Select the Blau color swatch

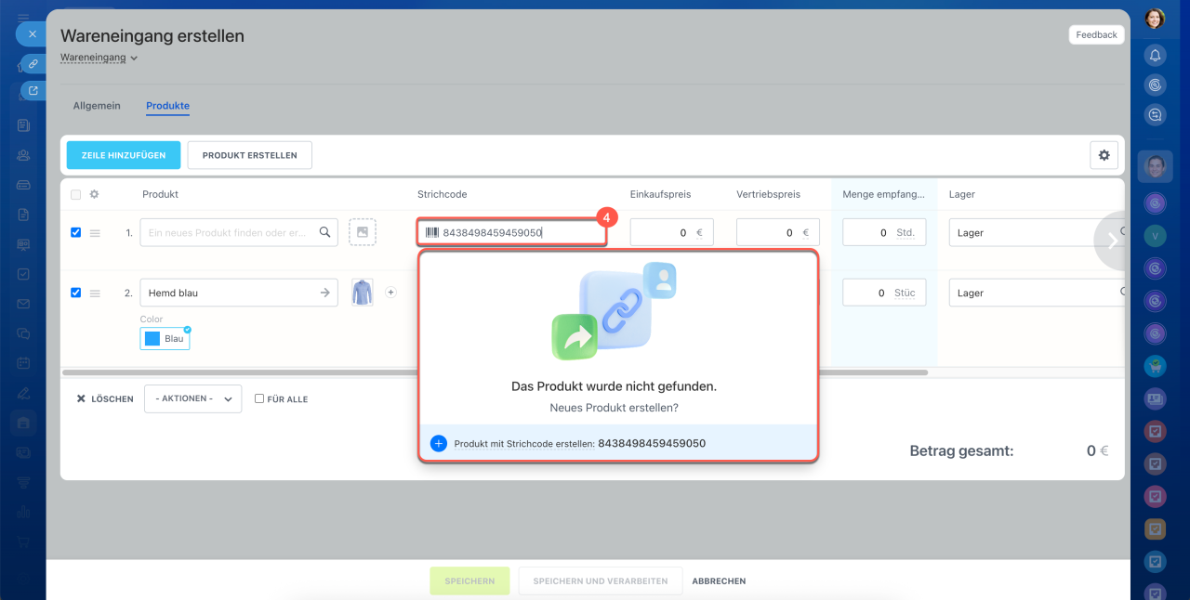click(165, 339)
